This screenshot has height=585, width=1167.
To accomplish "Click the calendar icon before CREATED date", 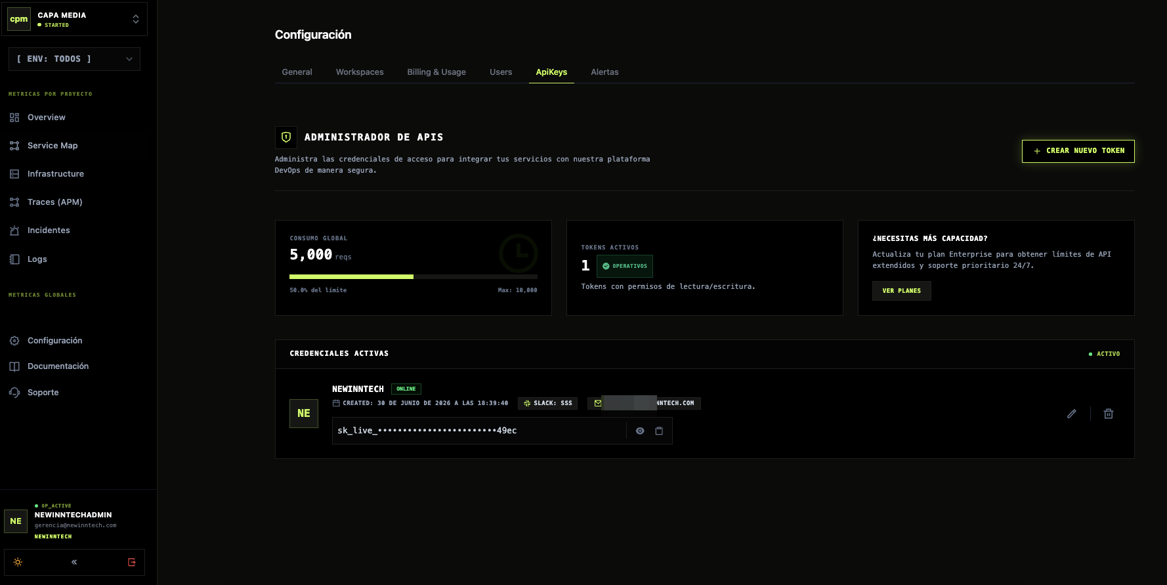I will pos(336,403).
